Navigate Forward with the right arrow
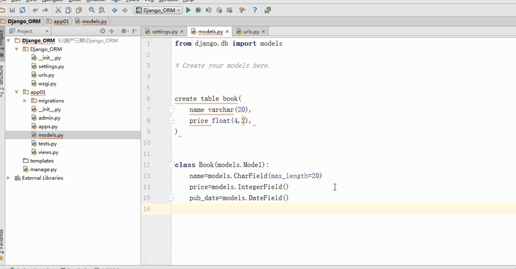Viewport: 516px width, 269px height. (x=125, y=10)
